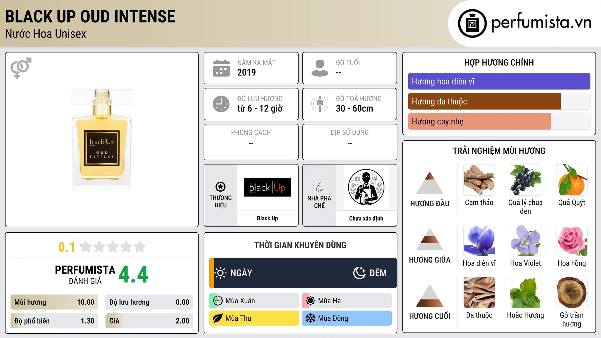Click the perfumista.vn bottle logo icon
Image resolution: width=601 pixels, height=338 pixels.
tap(472, 23)
